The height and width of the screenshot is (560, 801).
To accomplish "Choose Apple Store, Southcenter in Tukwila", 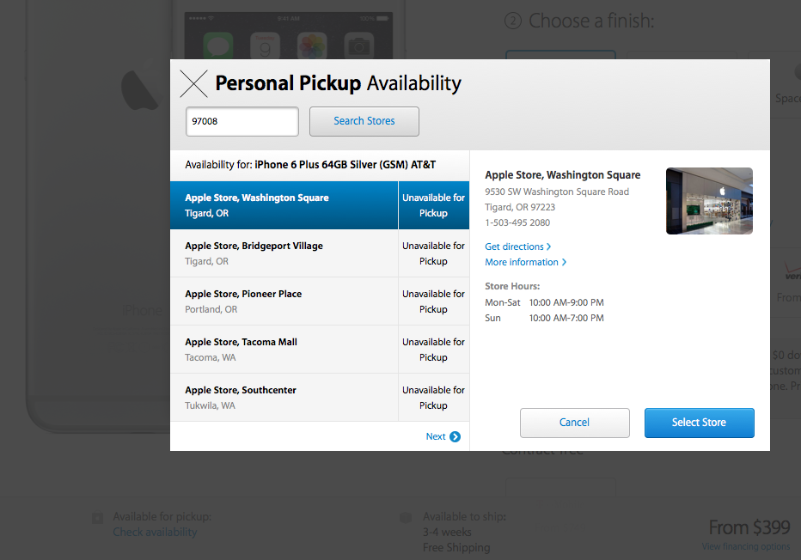I will [284, 398].
